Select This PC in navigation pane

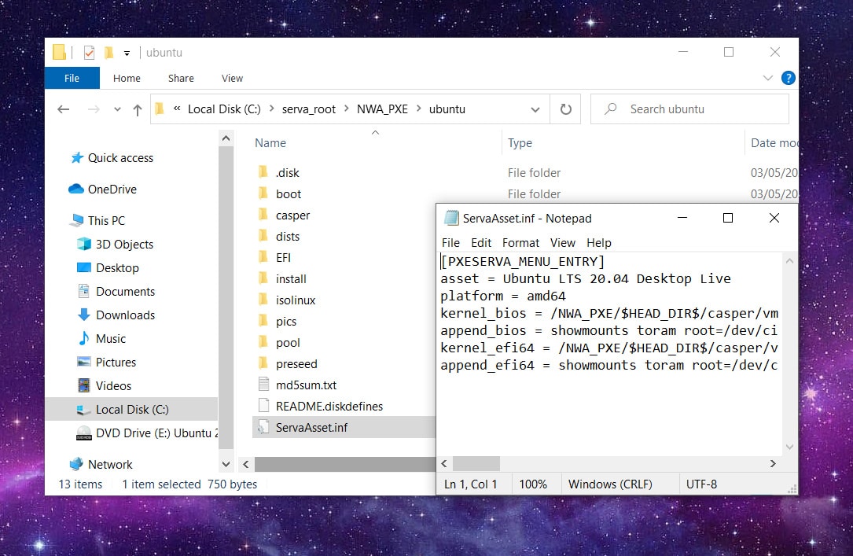98,221
